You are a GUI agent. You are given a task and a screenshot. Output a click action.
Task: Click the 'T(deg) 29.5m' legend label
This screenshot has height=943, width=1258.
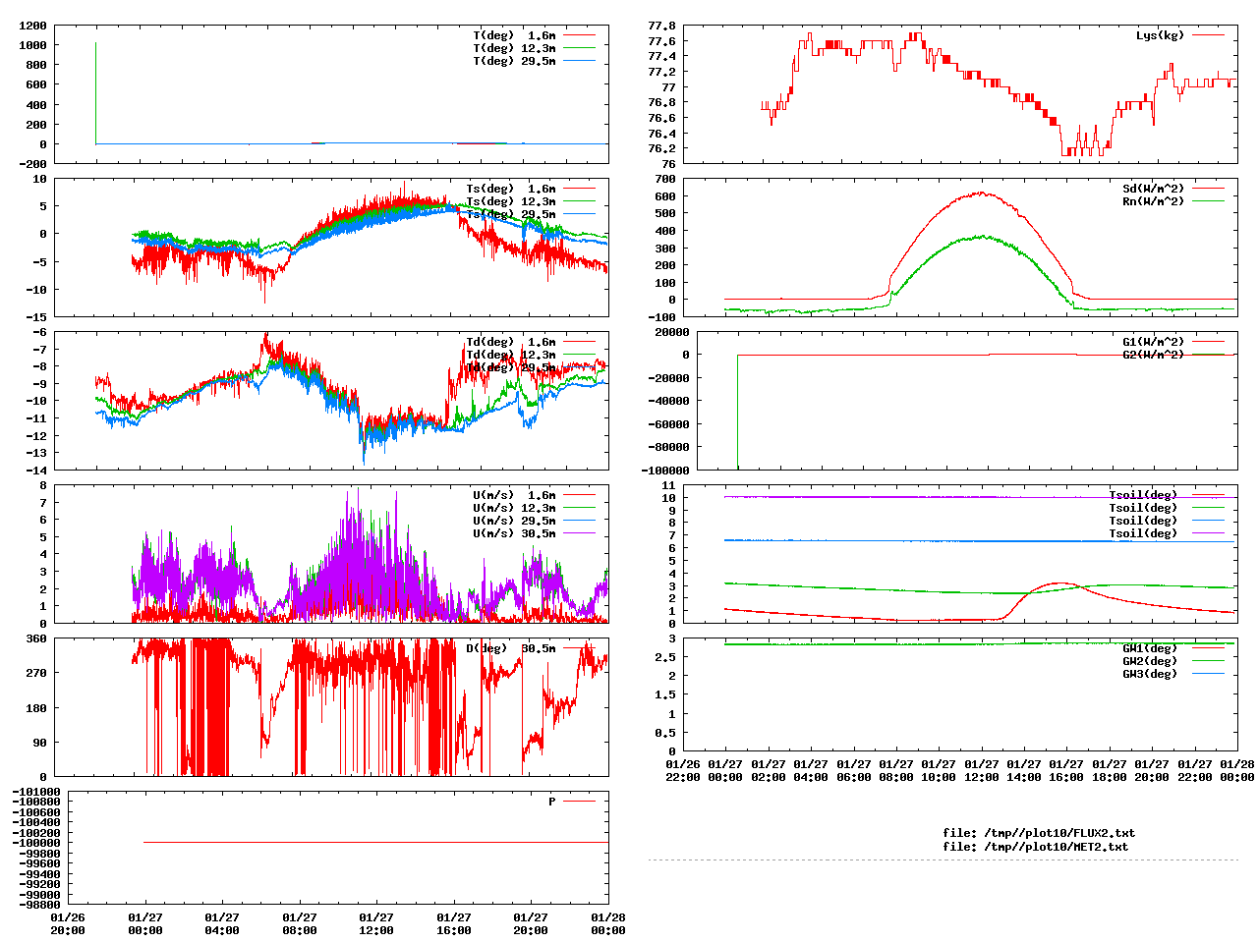514,61
